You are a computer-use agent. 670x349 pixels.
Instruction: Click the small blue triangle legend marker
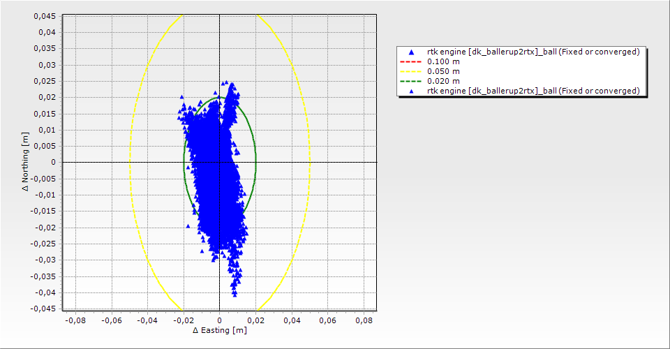tap(411, 91)
